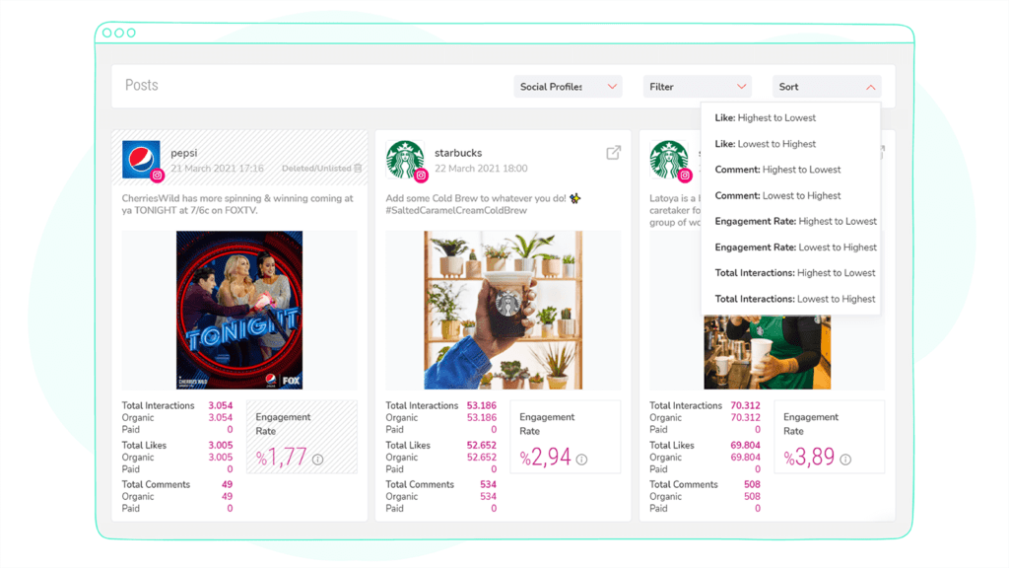Viewport: 1009px width, 568px height.
Task: Sort by Like: Highest to Lowest
Action: (x=765, y=118)
